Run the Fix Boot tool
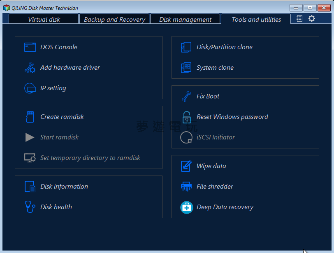The height and width of the screenshot is (253, 334). pyautogui.click(x=208, y=96)
